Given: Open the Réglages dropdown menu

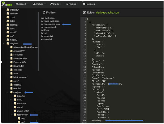Looking at the screenshot, I should click(x=90, y=4).
